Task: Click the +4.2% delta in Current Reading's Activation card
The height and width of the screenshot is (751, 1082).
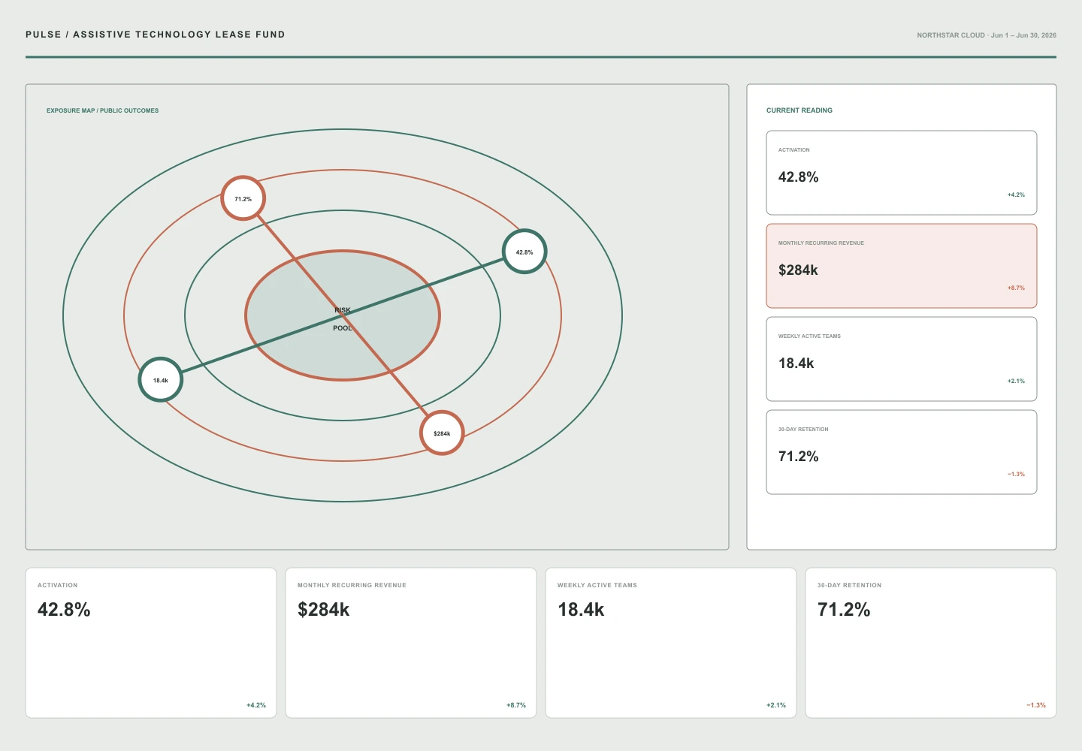Action: tap(1016, 195)
